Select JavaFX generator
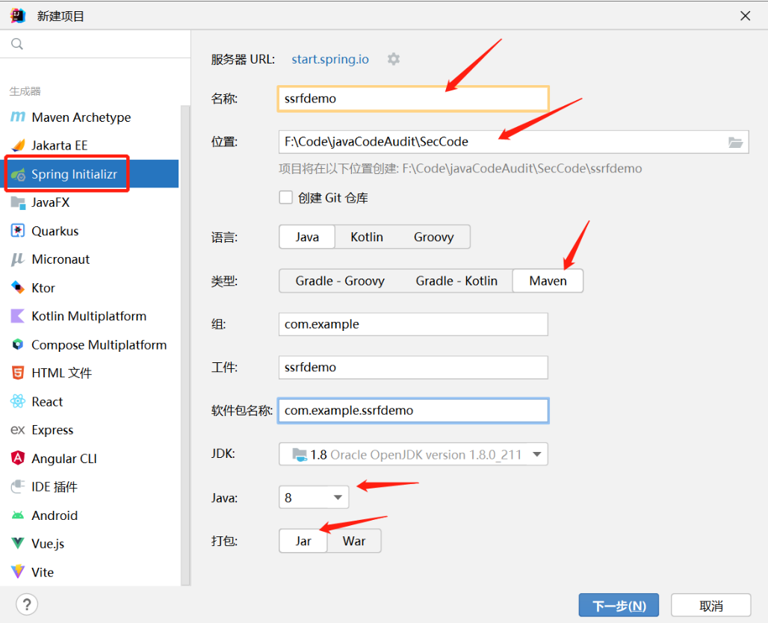Viewport: 768px width, 623px height. click(x=51, y=202)
